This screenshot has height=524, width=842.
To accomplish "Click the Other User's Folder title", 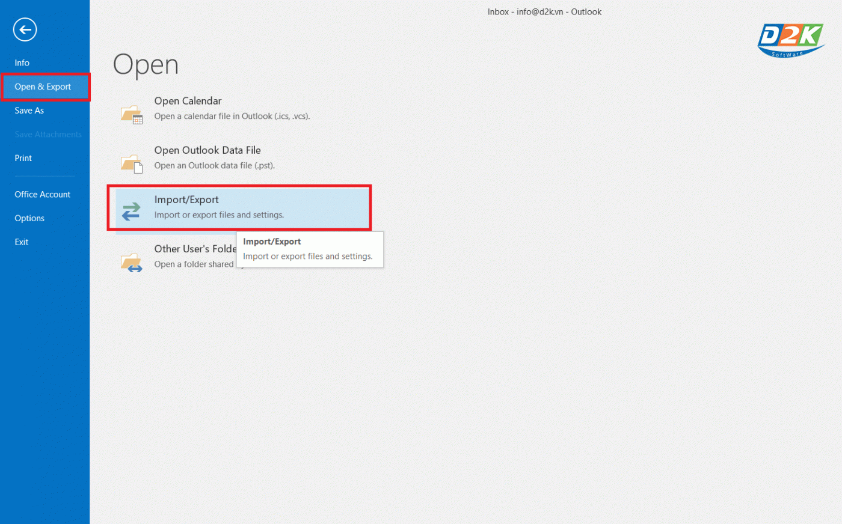I will 195,249.
